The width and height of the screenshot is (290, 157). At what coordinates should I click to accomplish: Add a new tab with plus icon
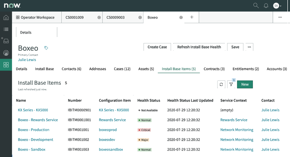[192, 17]
